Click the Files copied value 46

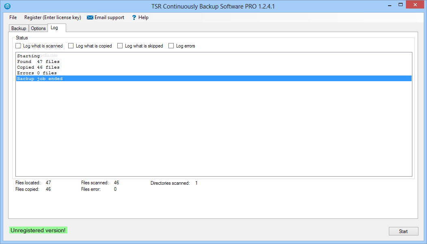click(48, 189)
